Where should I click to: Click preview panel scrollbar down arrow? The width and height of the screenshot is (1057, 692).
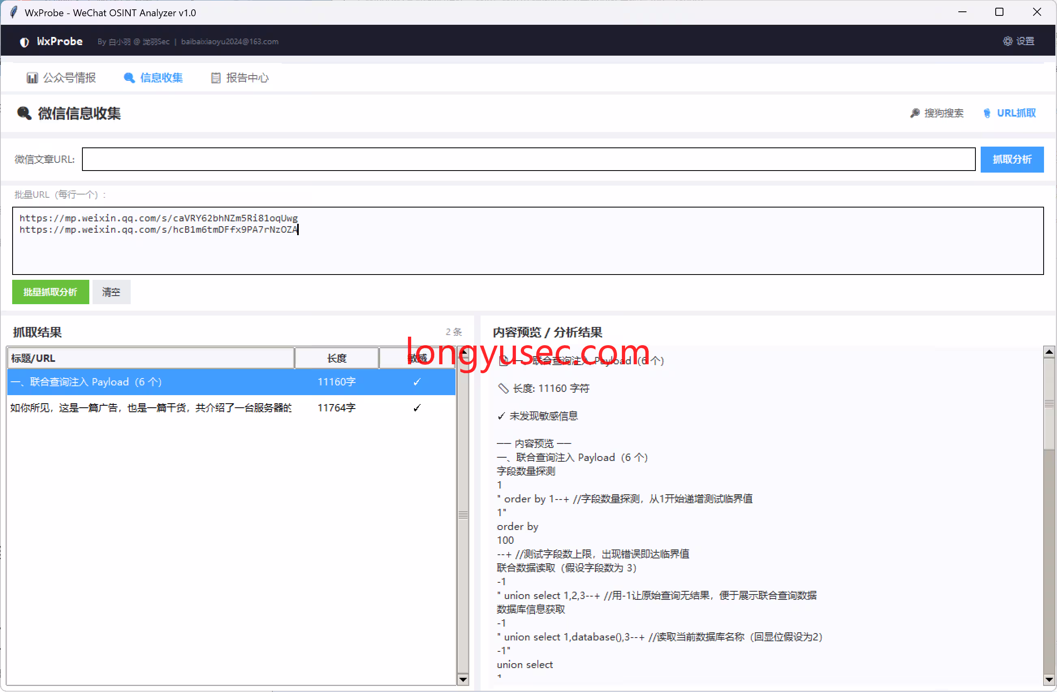1048,679
